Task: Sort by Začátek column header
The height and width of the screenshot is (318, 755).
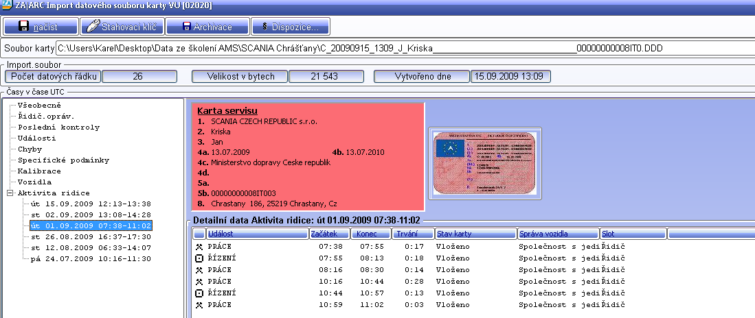Action: (x=330, y=234)
